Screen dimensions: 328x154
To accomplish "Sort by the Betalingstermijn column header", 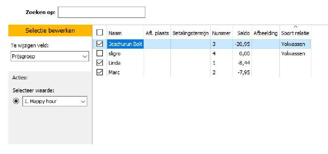I will 190,33.
